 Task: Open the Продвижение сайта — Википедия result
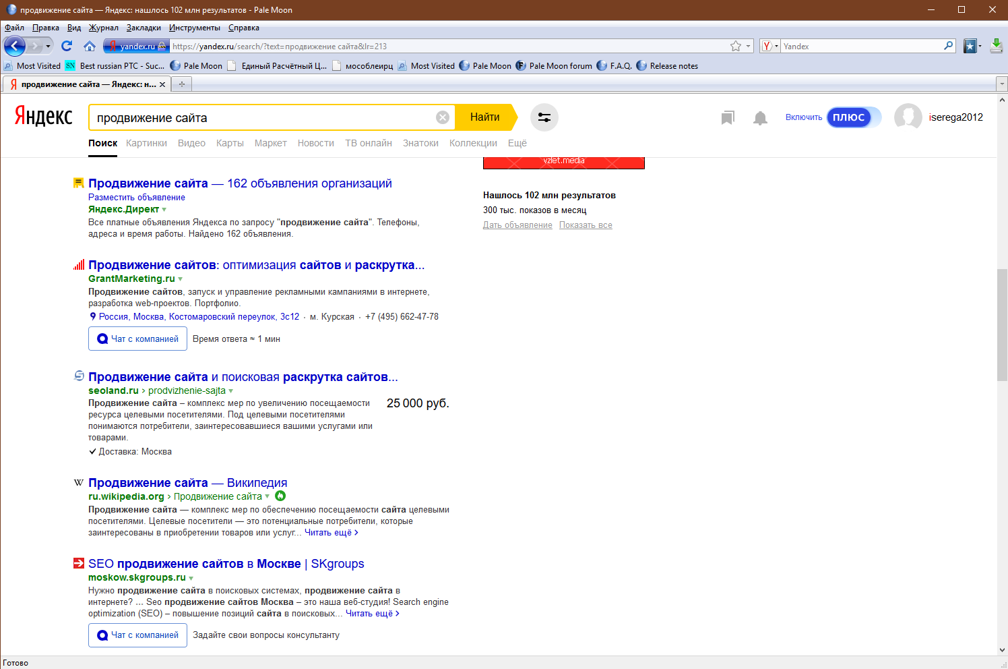188,483
